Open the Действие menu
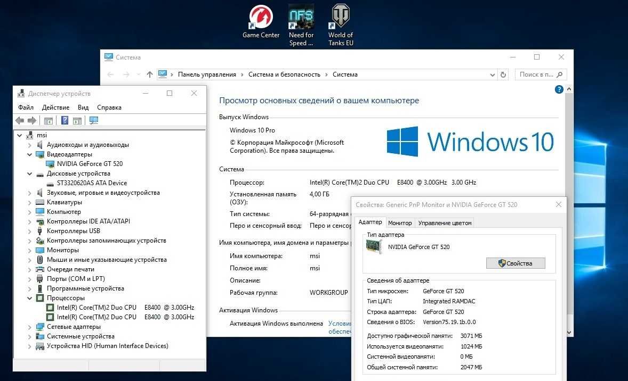The width and height of the screenshot is (628, 381). tap(55, 107)
